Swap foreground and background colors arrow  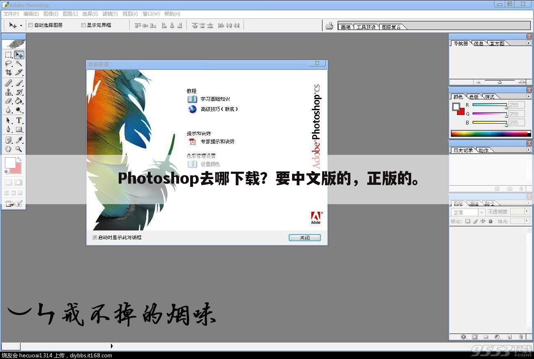tap(19, 159)
